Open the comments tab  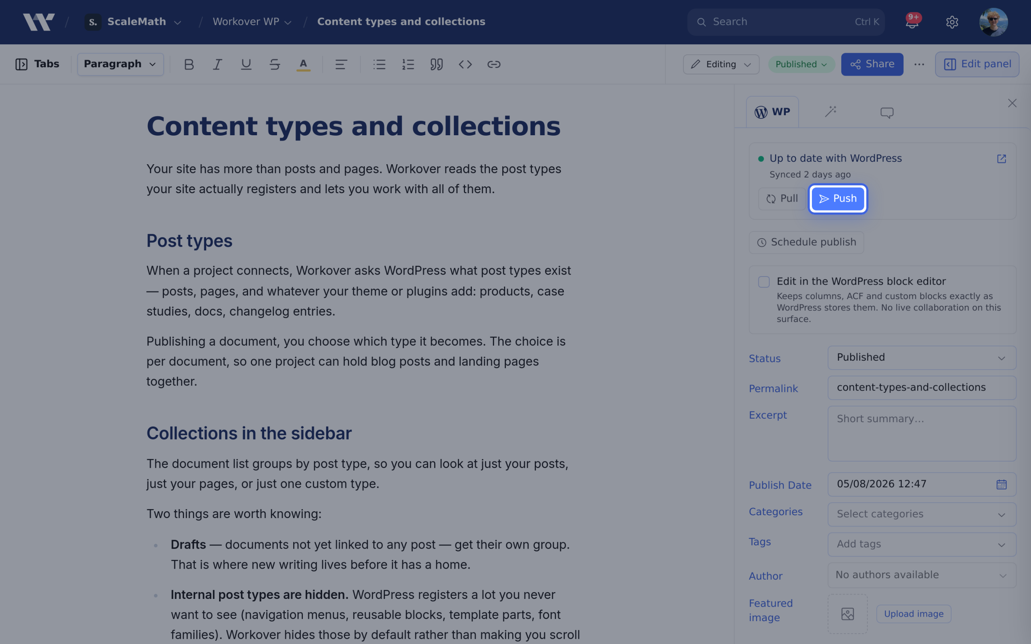(887, 112)
